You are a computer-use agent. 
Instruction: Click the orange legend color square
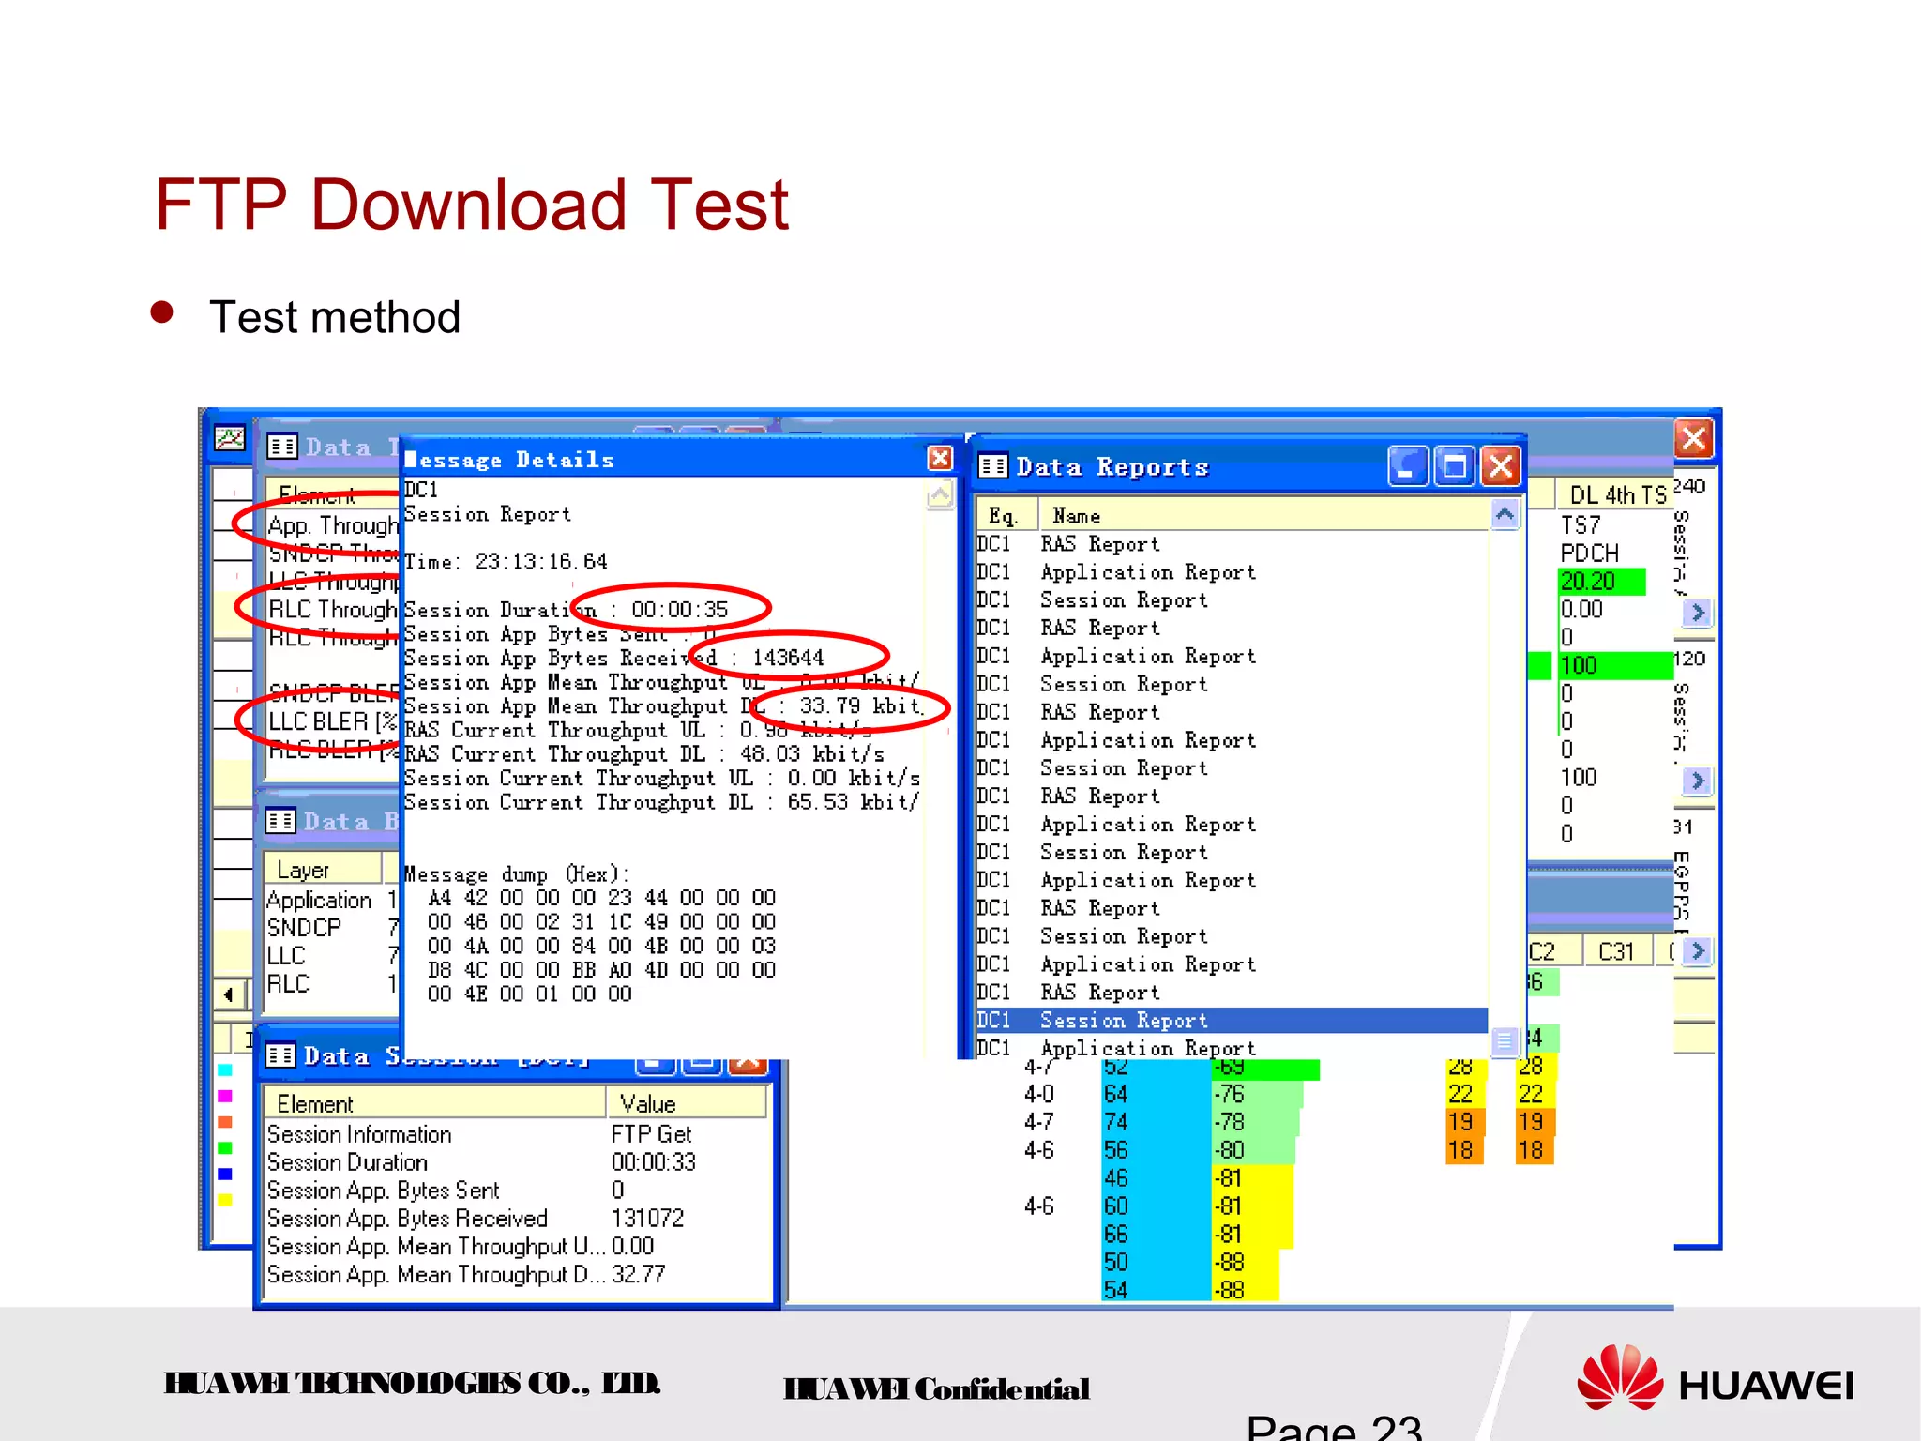pyautogui.click(x=225, y=1122)
